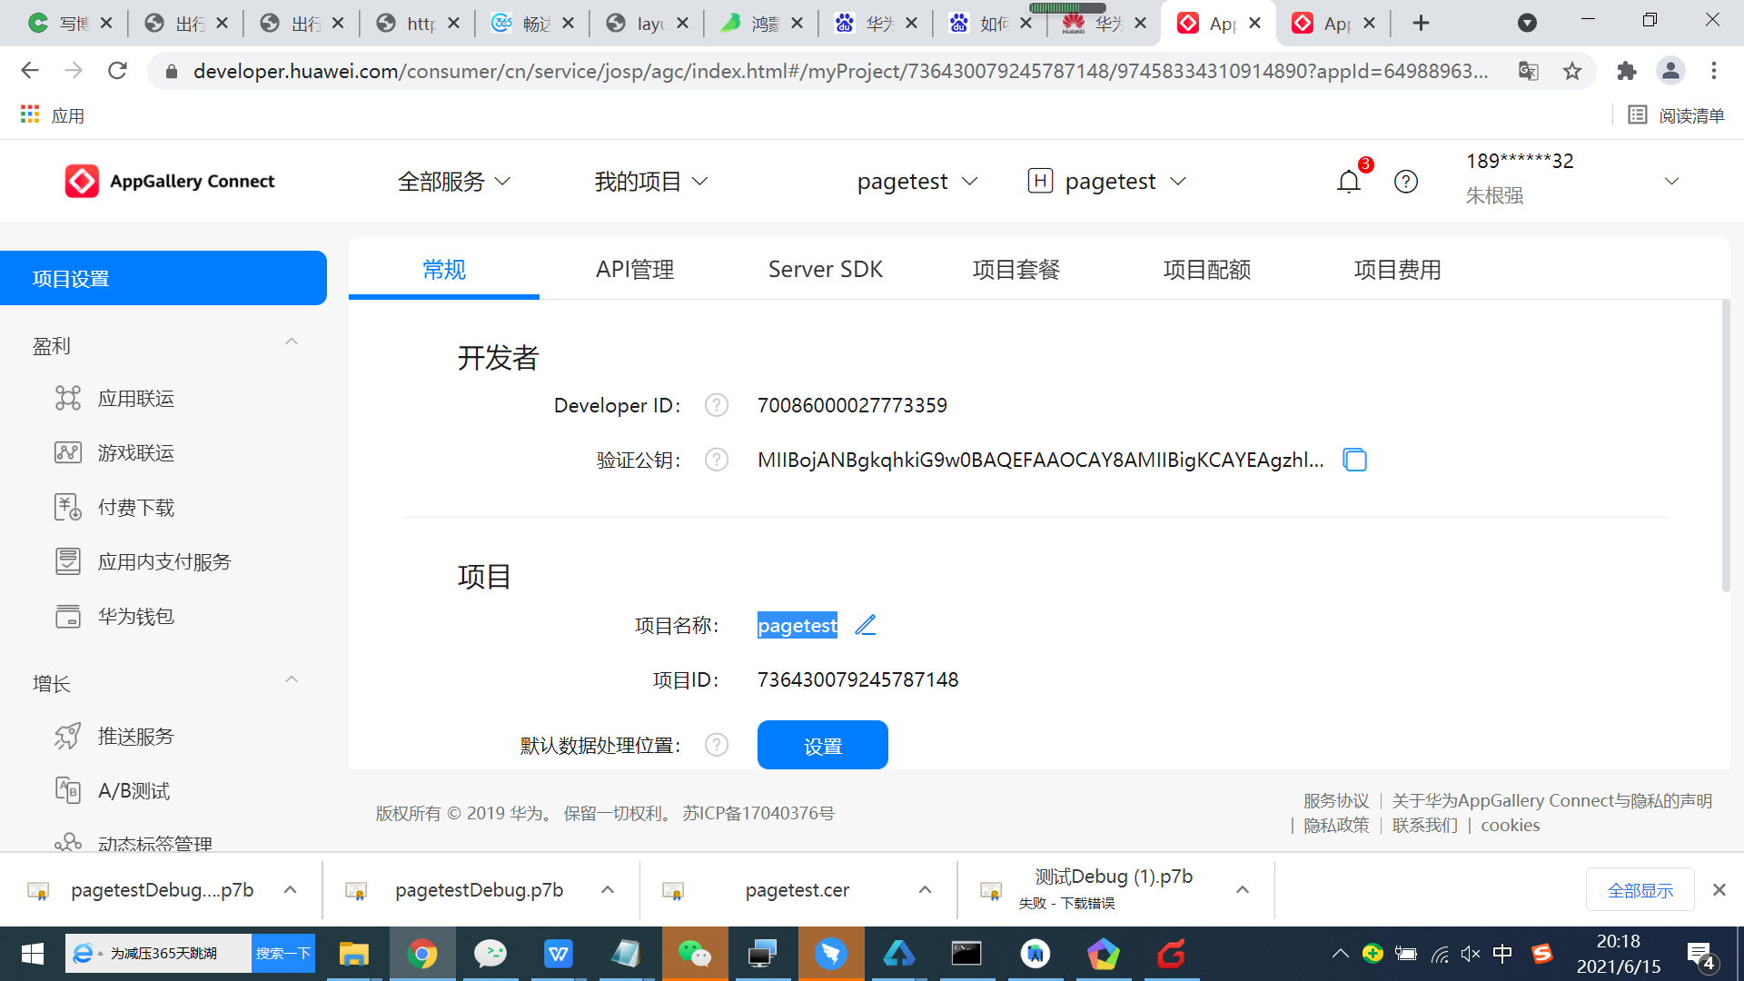1744x981 pixels.
Task: Expand the account dropdown by user name
Action: pyautogui.click(x=1671, y=181)
